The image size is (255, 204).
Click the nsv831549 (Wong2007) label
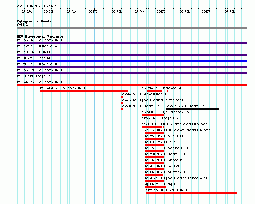(34, 76)
